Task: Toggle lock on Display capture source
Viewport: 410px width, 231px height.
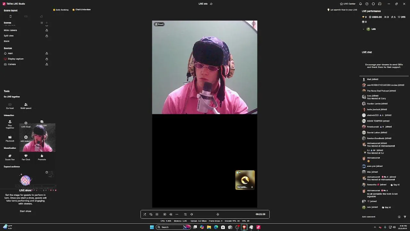Action: coord(47,59)
